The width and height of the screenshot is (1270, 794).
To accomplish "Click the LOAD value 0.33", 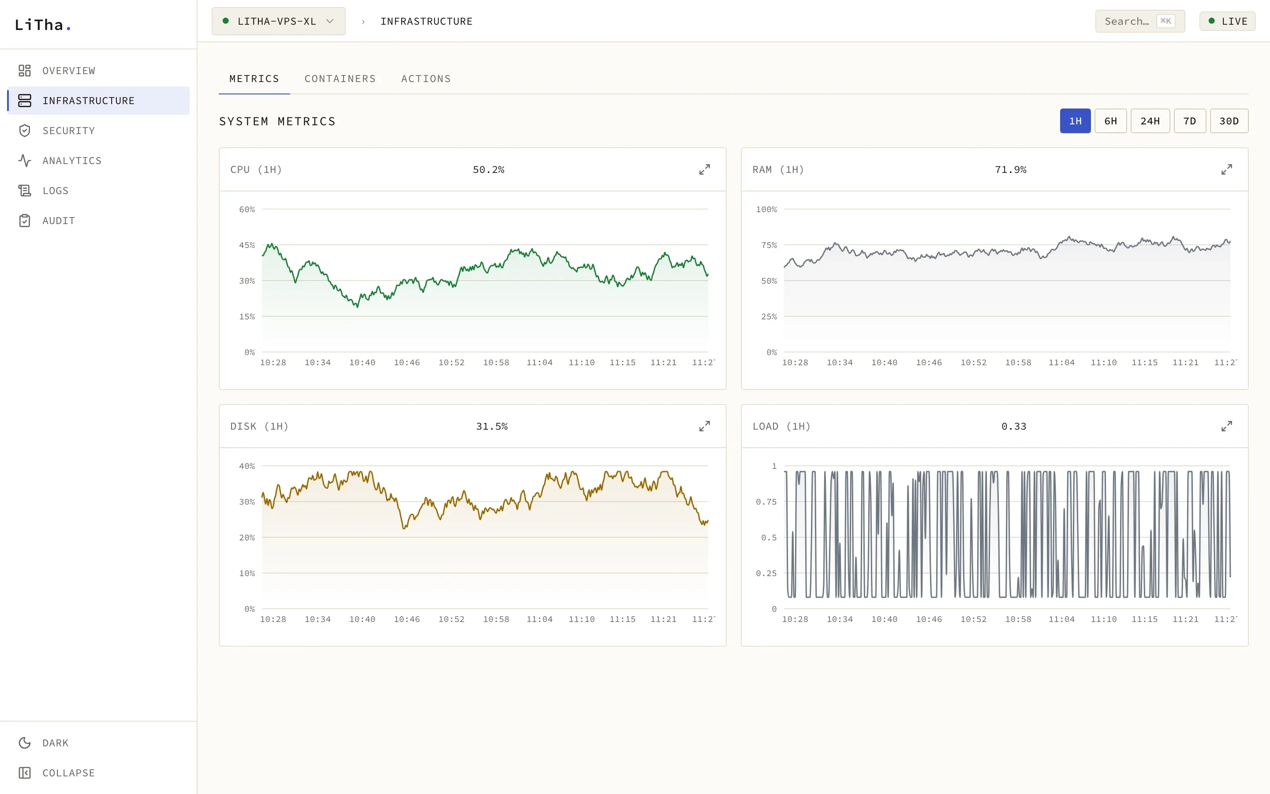I will tap(1014, 427).
